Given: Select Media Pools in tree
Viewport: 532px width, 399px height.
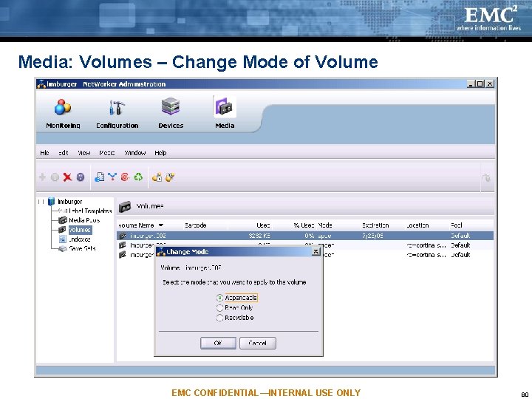Looking at the screenshot, I should pyautogui.click(x=84, y=220).
